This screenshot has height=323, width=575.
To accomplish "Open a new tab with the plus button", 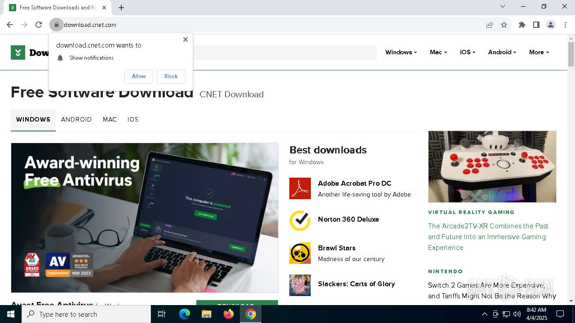I will [121, 8].
